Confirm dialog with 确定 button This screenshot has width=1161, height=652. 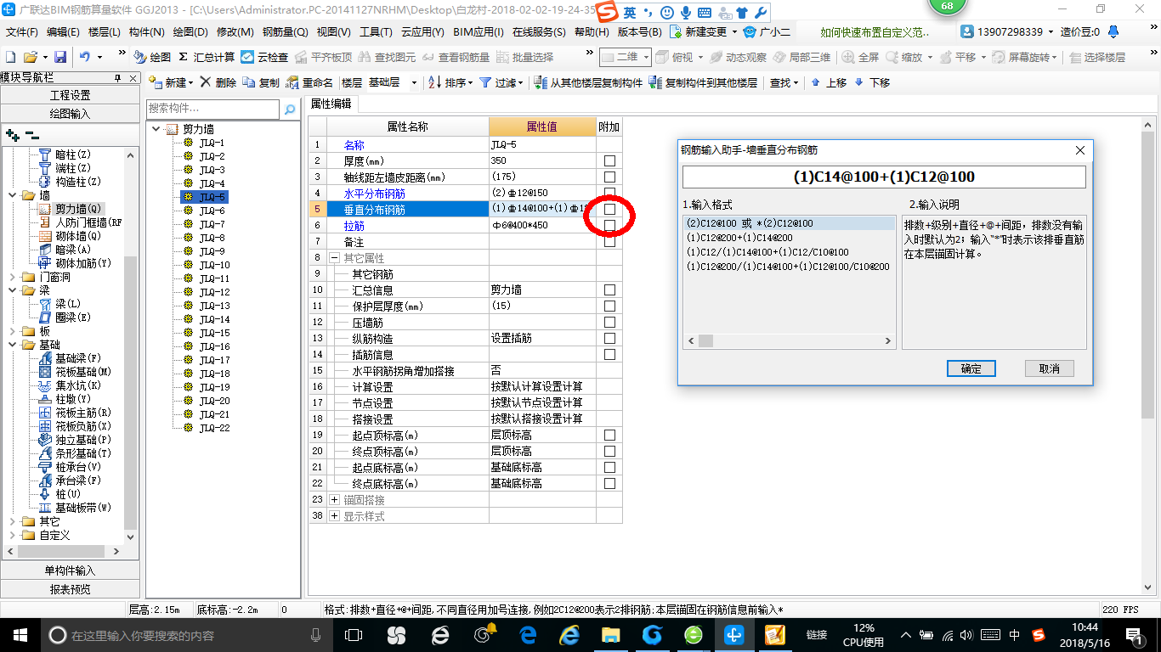point(971,368)
